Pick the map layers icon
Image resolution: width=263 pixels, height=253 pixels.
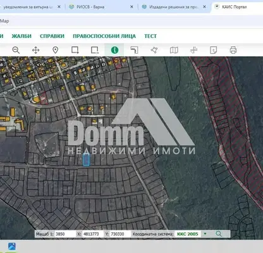[x=174, y=50]
